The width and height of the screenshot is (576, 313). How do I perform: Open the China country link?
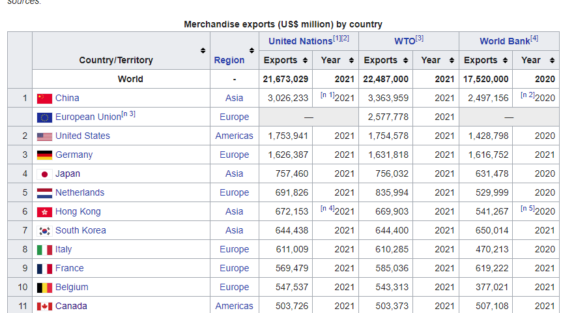pos(67,98)
